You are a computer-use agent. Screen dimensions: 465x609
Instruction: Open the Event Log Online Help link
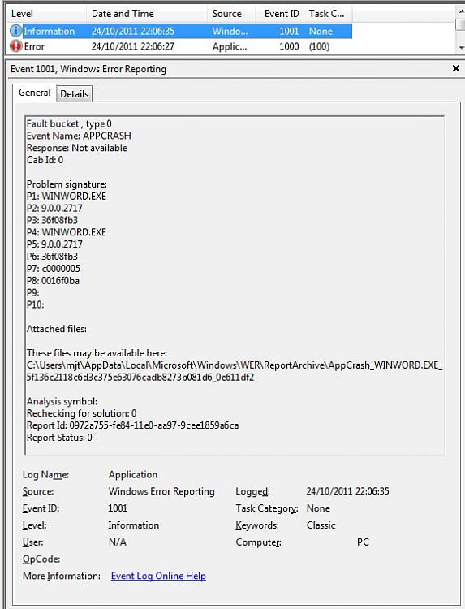(x=158, y=576)
